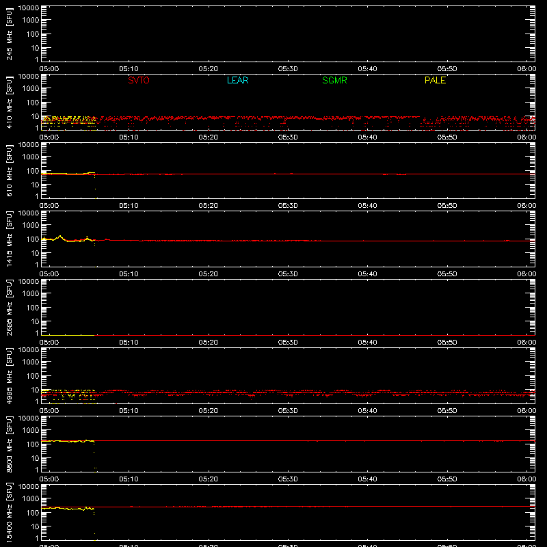
Task: Click the 10000 tick of 4995 MHz panel
Action: (29, 350)
